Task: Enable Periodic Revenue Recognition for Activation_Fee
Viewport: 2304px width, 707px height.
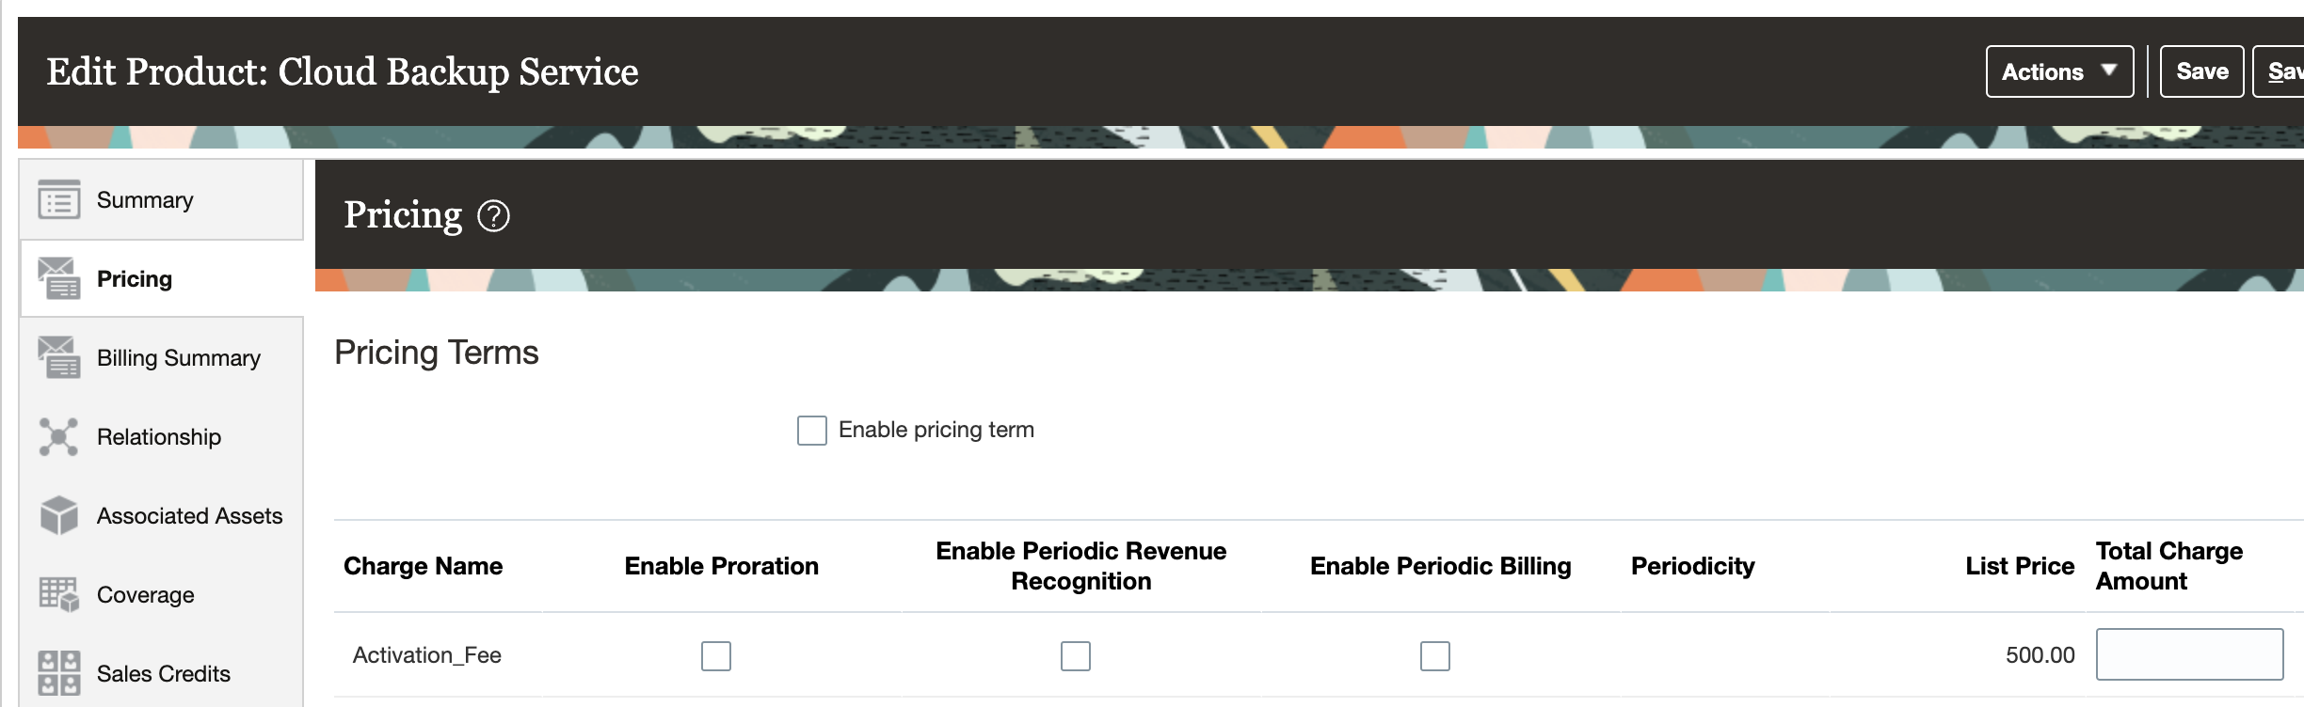Action: [x=1075, y=655]
